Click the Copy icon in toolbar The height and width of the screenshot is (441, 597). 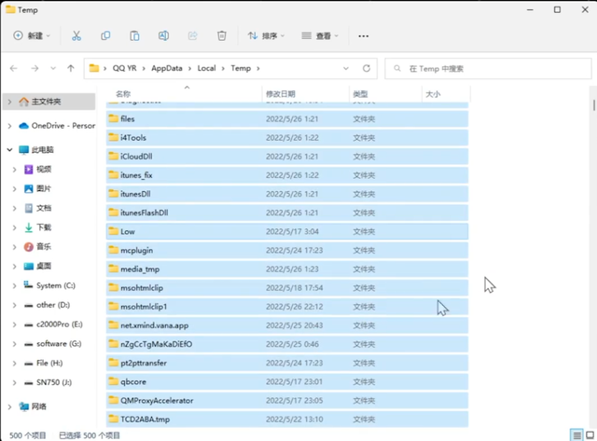point(105,36)
